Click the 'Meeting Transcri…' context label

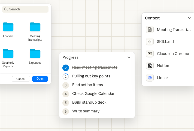click(174, 30)
